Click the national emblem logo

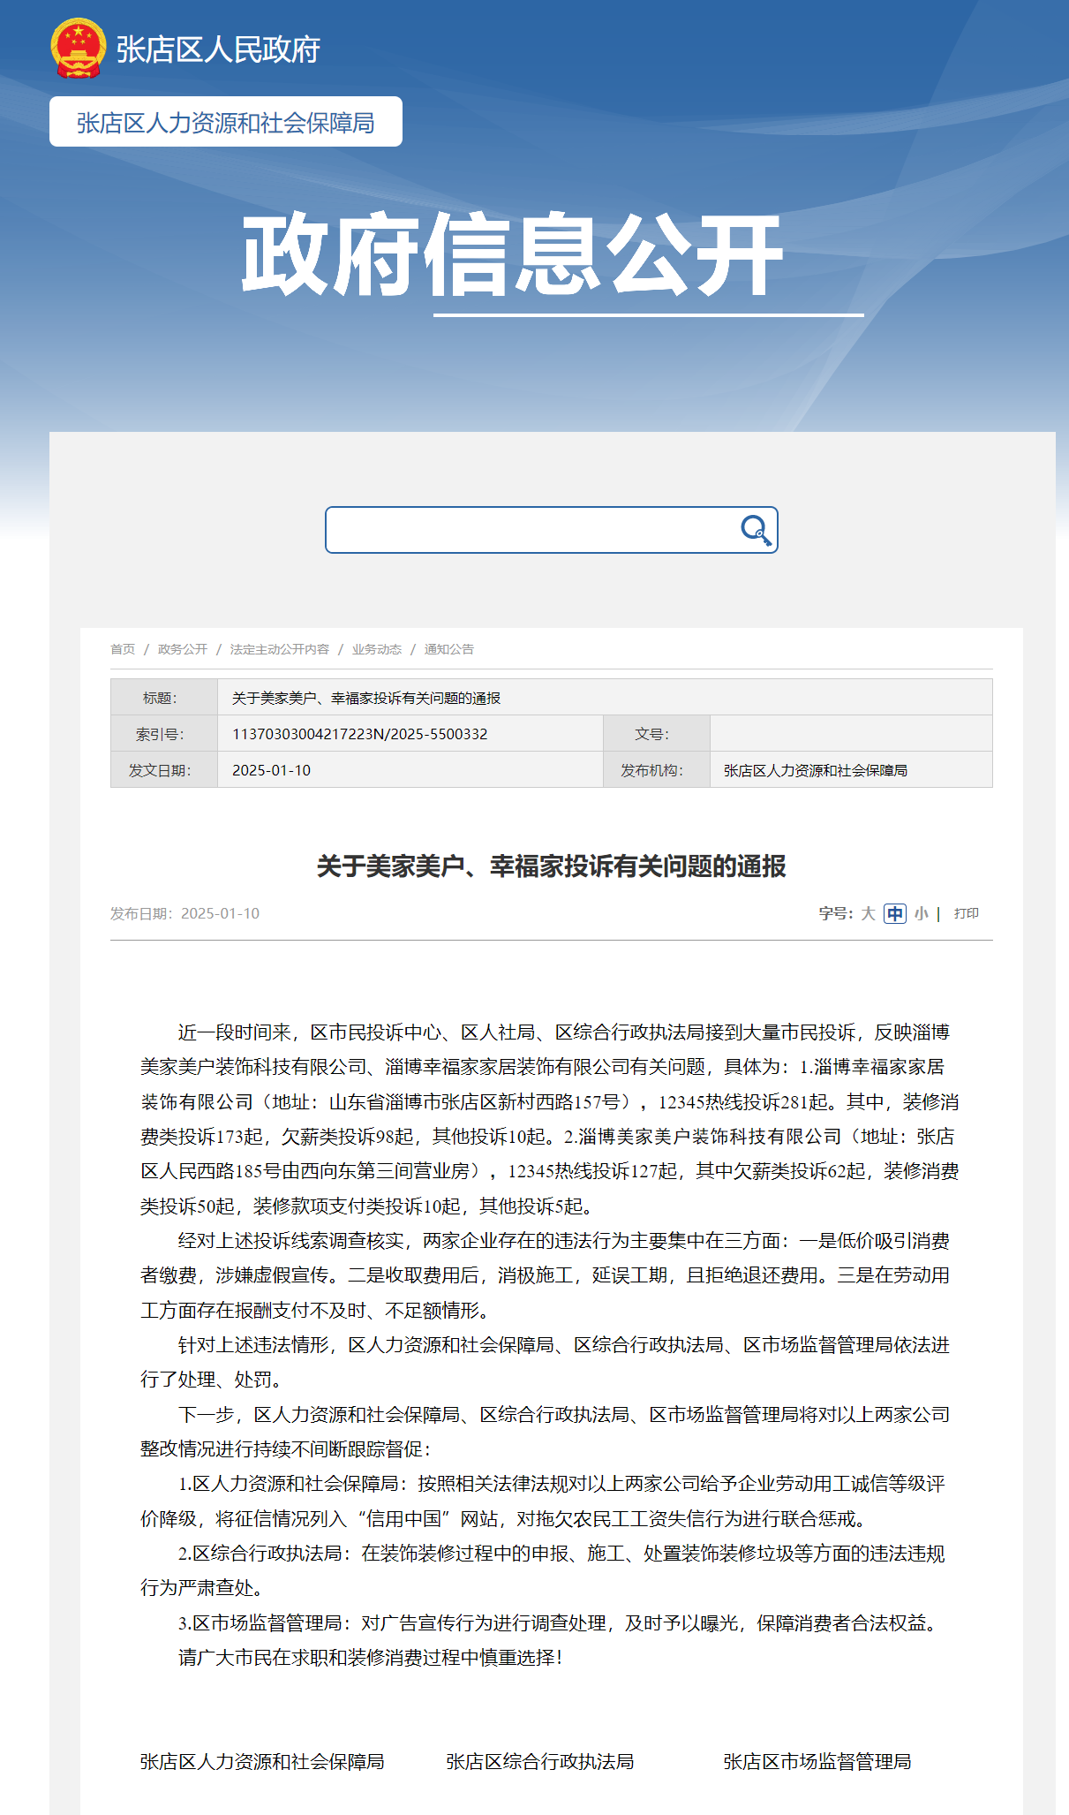click(78, 49)
